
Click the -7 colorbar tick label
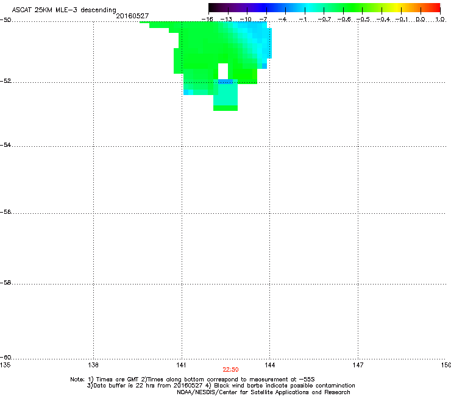click(x=263, y=19)
